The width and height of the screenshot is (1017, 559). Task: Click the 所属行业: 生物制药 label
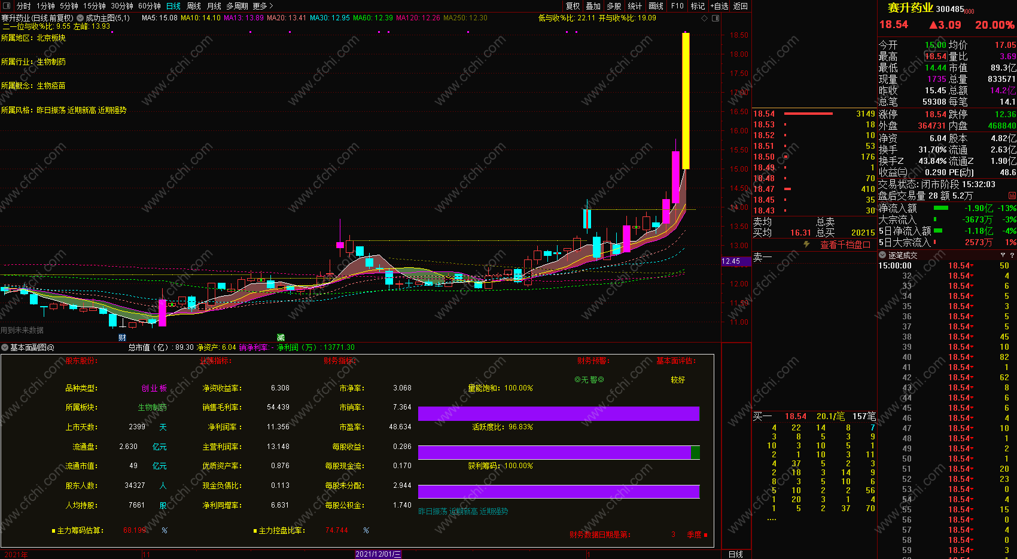(x=34, y=62)
